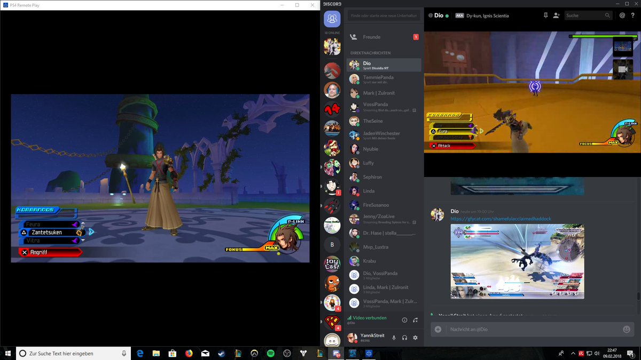Select the Dio direct message entry
Image resolution: width=641 pixels, height=360 pixels.
click(x=384, y=65)
